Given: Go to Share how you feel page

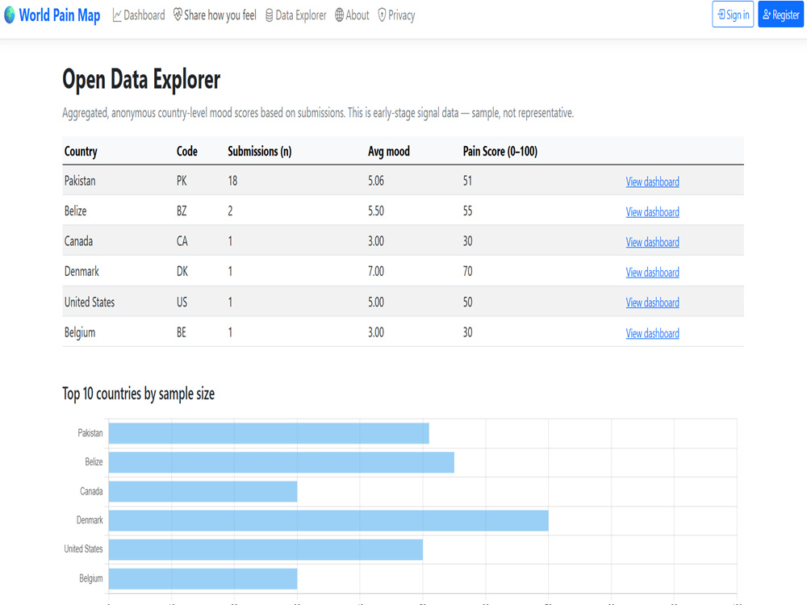Looking at the screenshot, I should click(x=215, y=15).
